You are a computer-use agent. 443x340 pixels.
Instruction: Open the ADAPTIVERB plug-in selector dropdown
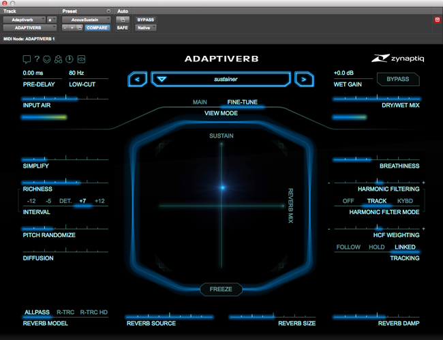pos(30,28)
